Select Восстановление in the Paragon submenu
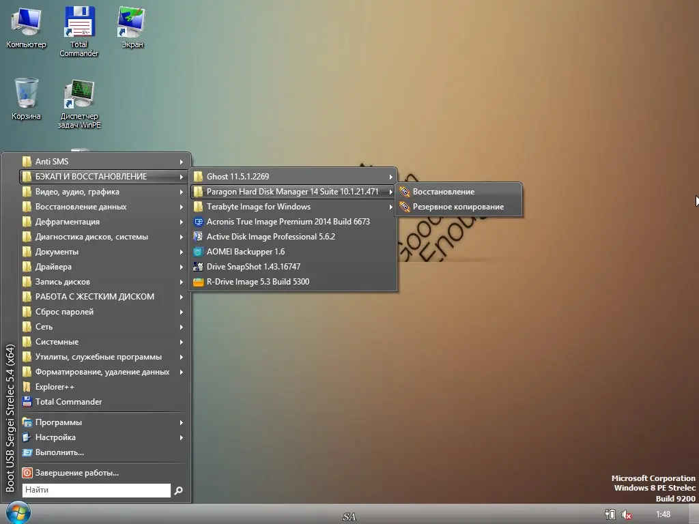699x524 pixels. click(x=458, y=192)
